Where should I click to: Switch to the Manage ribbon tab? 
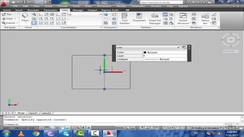[x=78, y=10]
